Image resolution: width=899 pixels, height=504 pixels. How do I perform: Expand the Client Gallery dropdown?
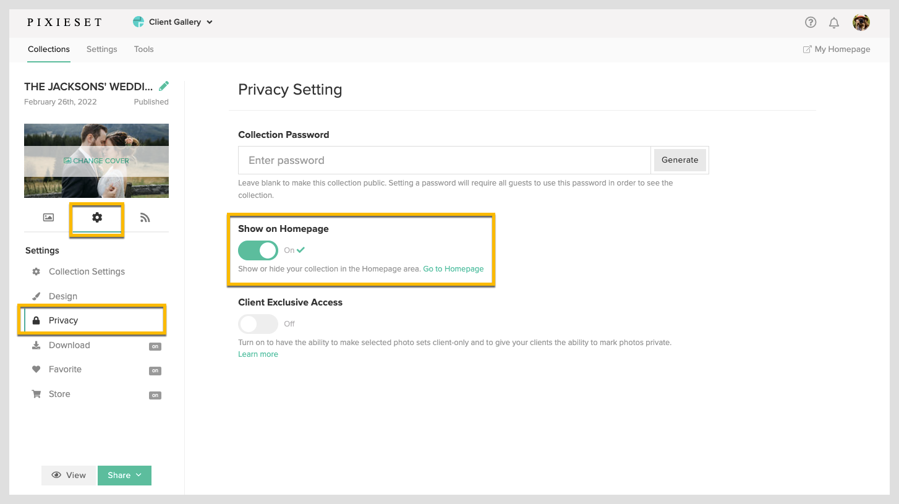173,22
